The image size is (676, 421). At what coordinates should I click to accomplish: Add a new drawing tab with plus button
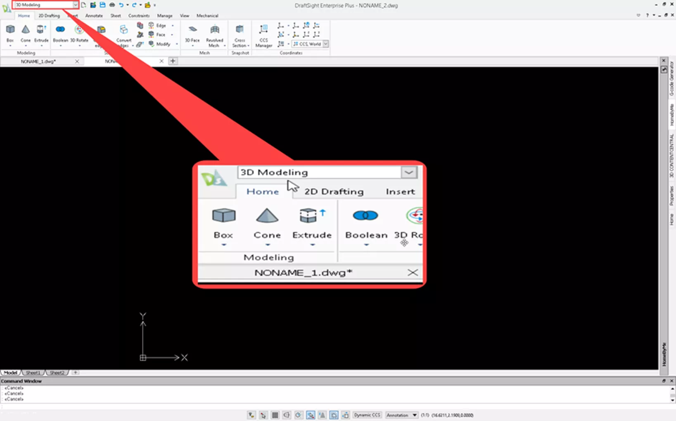pos(173,61)
